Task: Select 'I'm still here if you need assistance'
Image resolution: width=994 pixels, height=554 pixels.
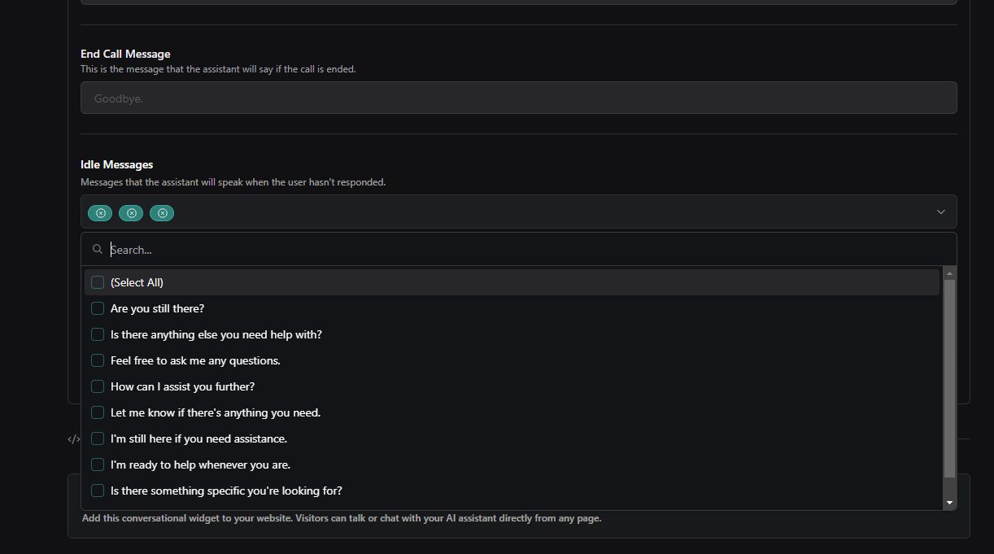Action: click(x=98, y=438)
